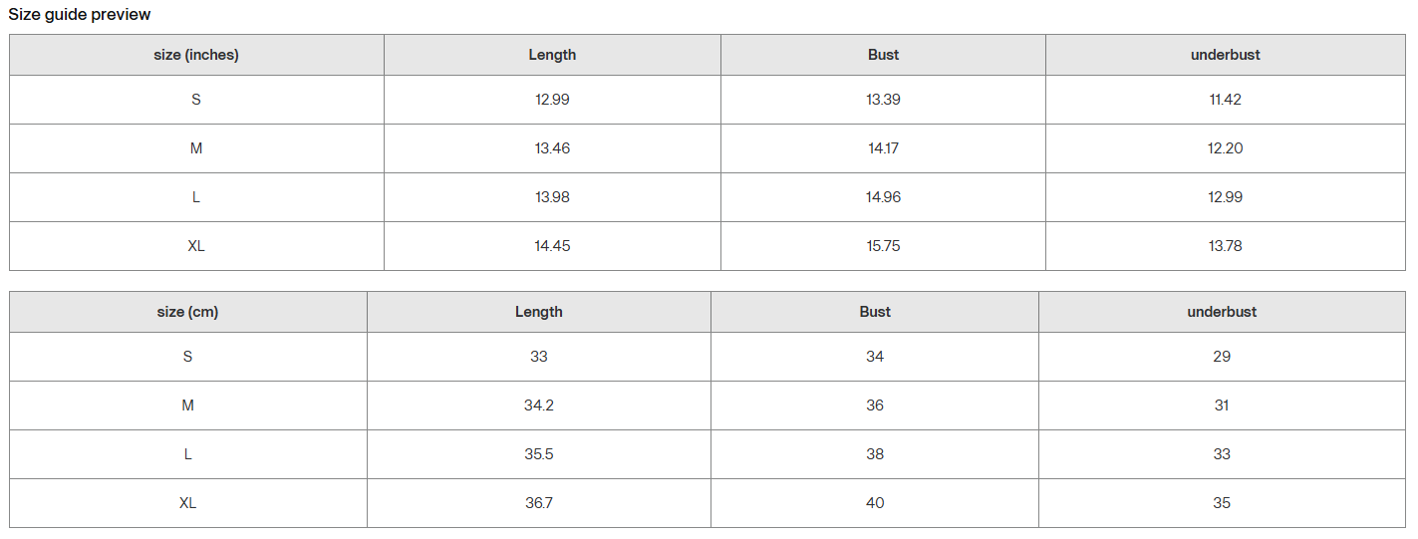
Task: Select the 35.5 length cell
Action: tap(539, 454)
